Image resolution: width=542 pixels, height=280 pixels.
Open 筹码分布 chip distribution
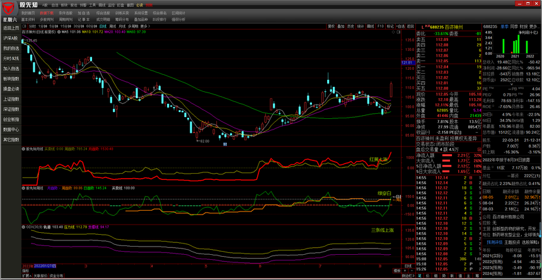click(122, 20)
